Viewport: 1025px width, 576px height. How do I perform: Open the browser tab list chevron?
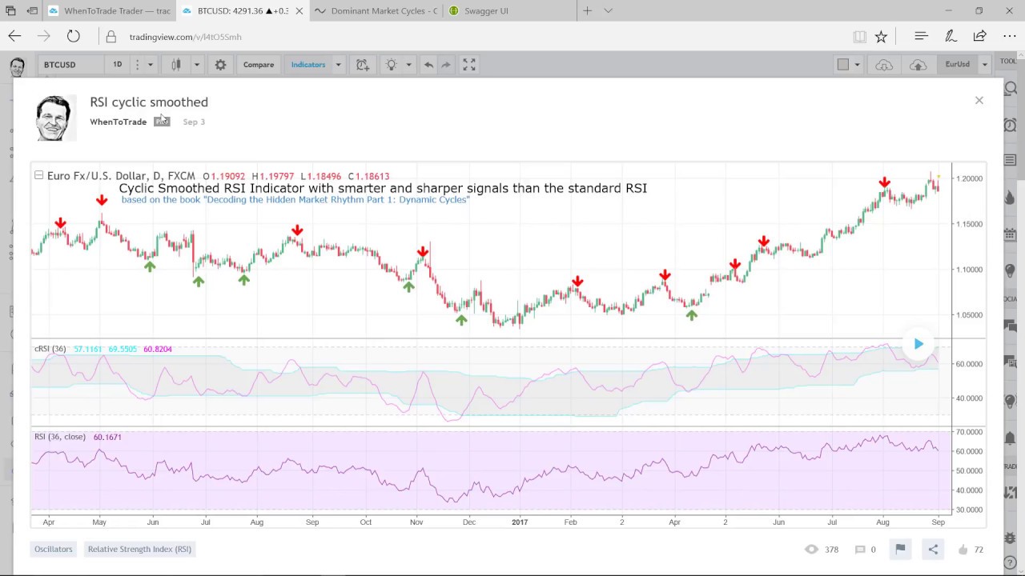coord(608,10)
